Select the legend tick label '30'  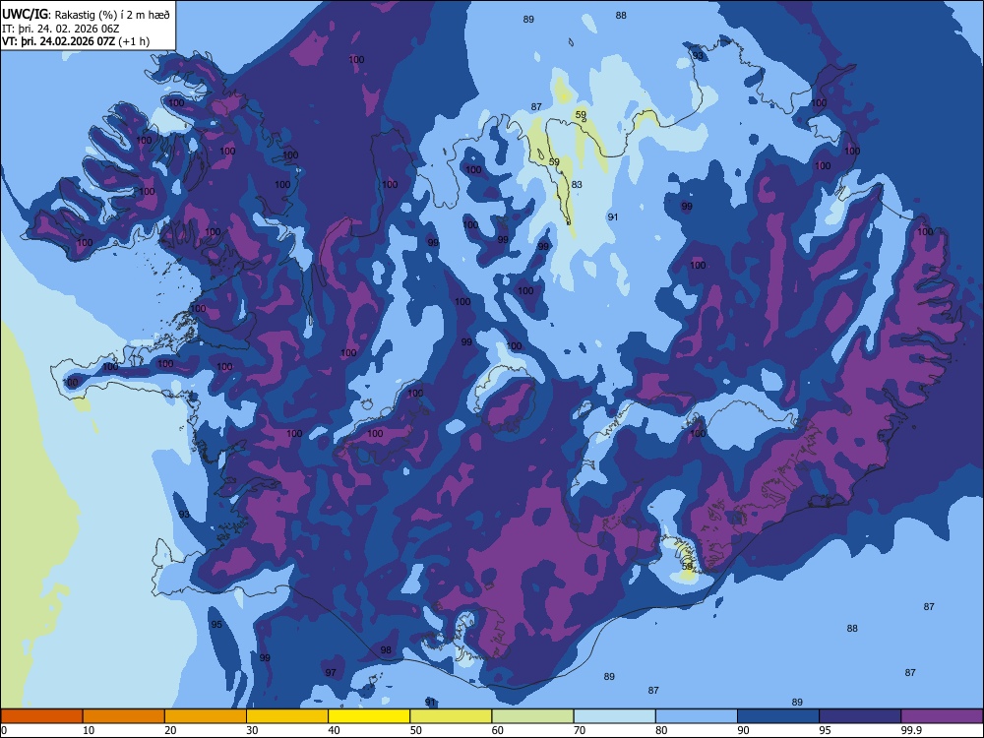click(x=252, y=730)
